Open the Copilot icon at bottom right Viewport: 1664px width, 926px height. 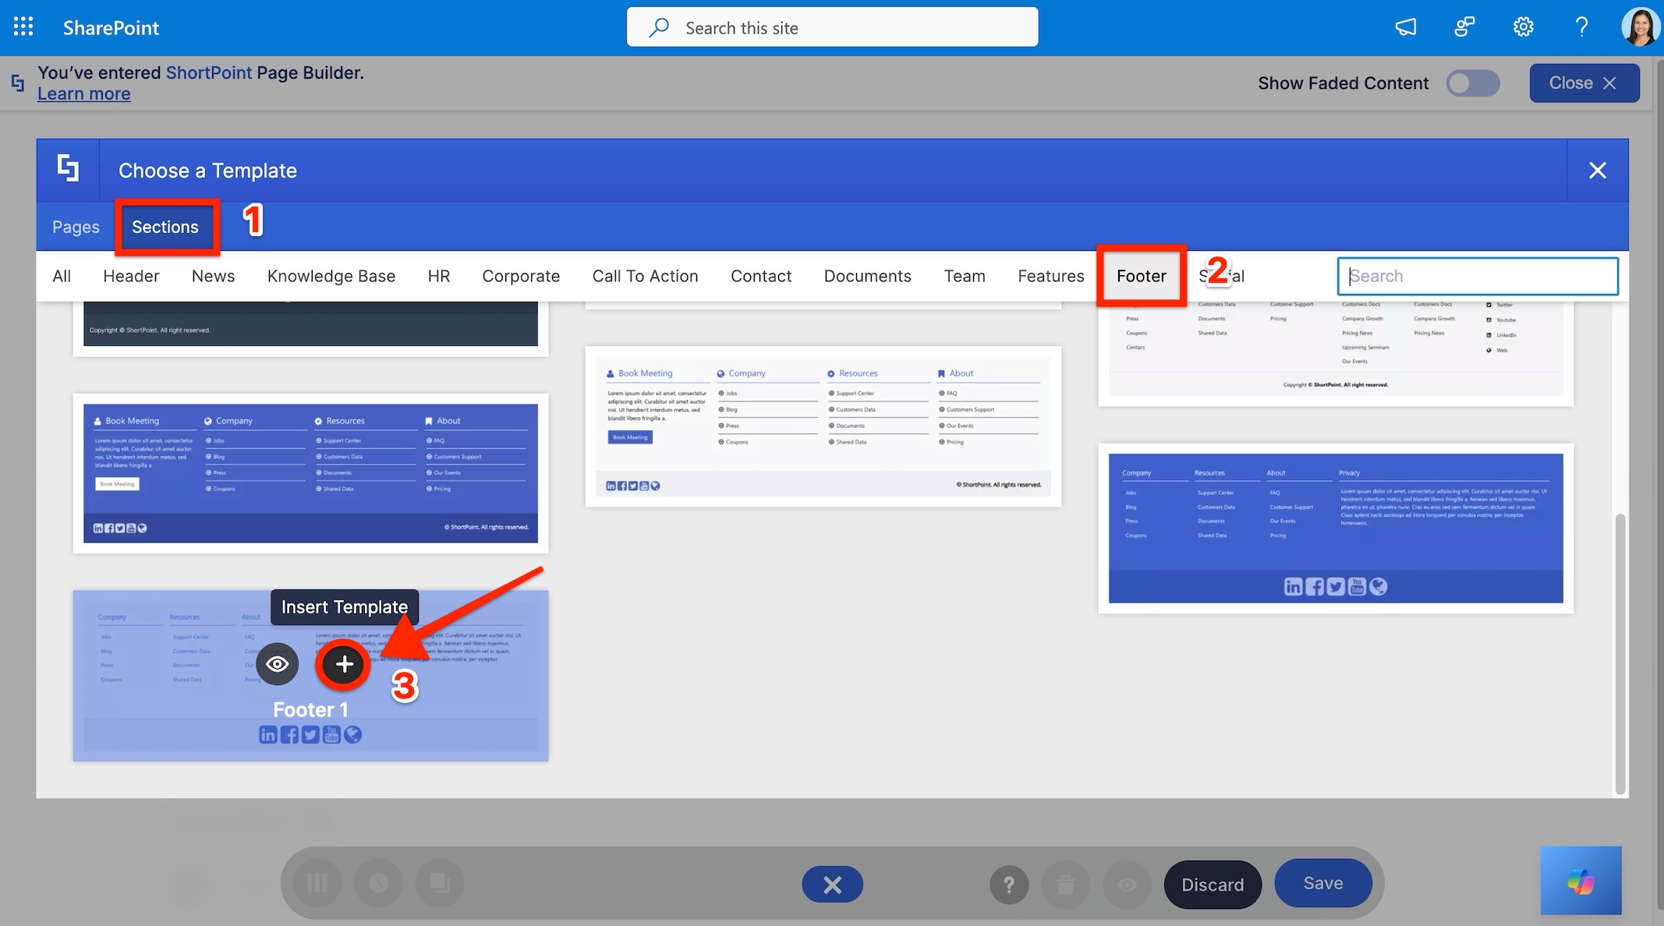pos(1581,881)
